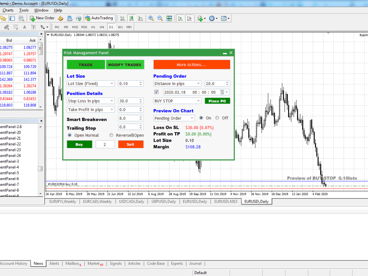Viewport: 368px width, 276px height.
Task: Open expiry date calendar dropdown
Action: (x=224, y=92)
